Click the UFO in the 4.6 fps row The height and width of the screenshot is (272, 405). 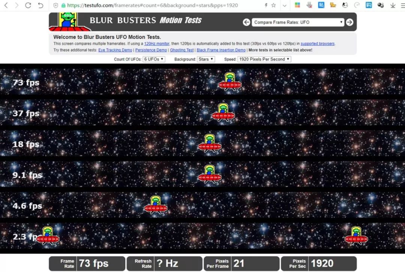[156, 205]
